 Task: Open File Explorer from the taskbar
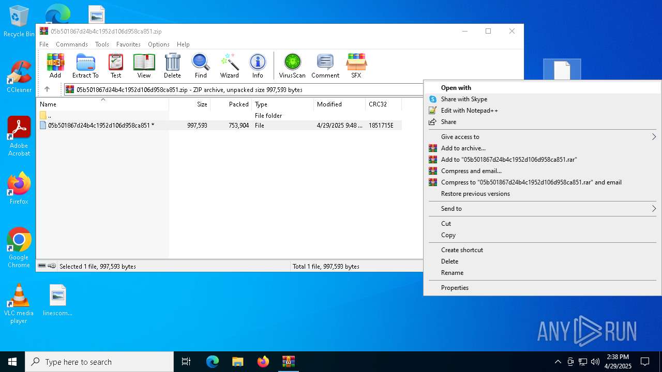pyautogui.click(x=238, y=362)
